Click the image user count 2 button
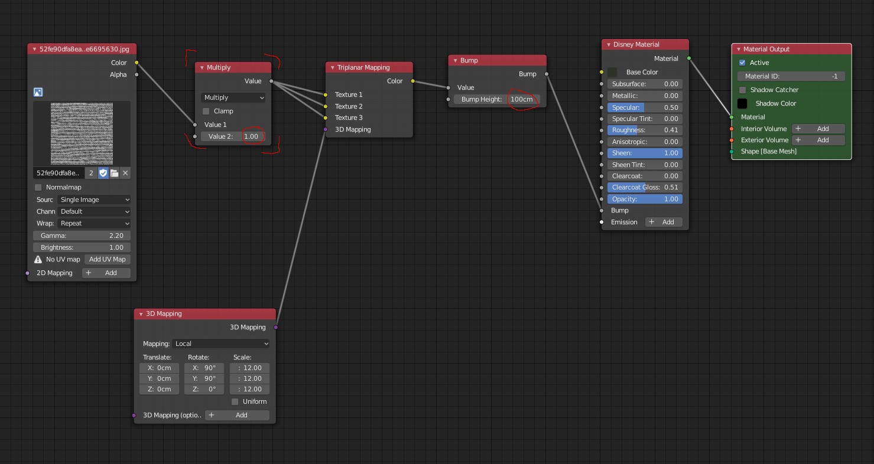The width and height of the screenshot is (874, 464). [x=91, y=173]
